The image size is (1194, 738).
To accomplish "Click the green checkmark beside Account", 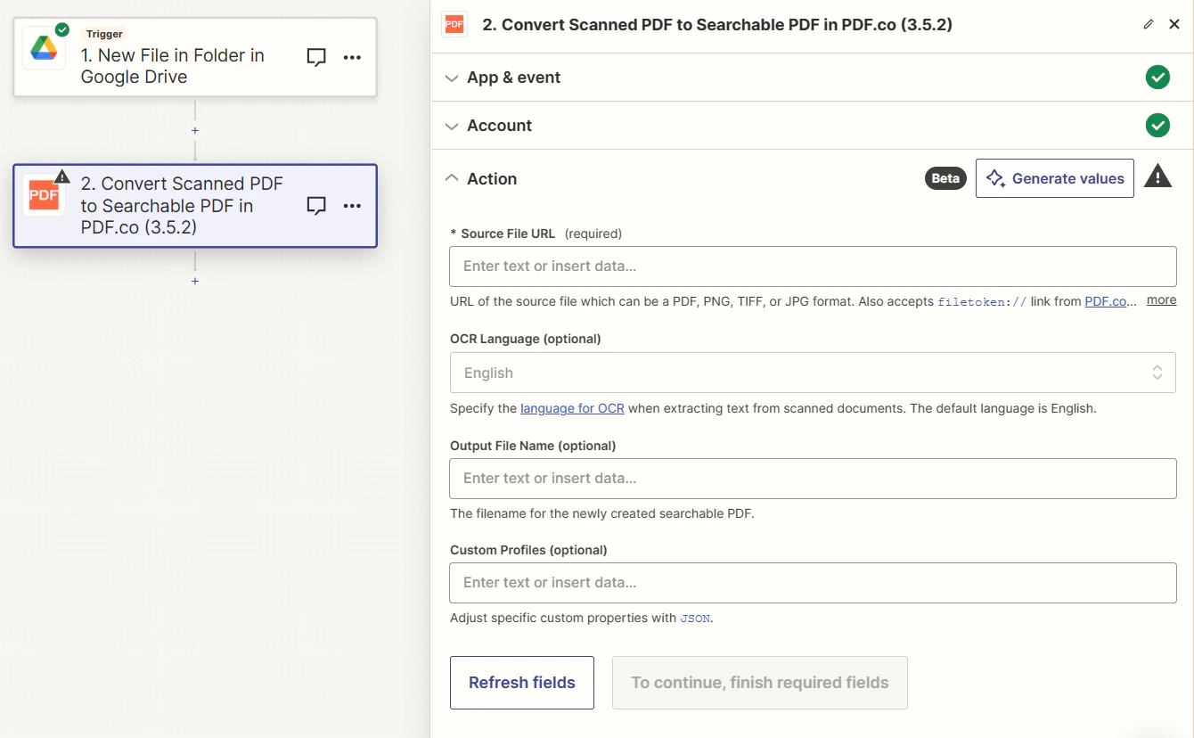I will [x=1157, y=126].
